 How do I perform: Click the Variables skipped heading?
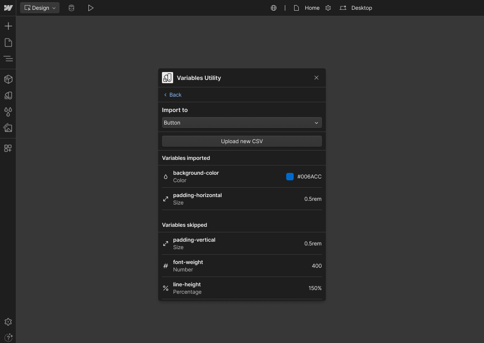[185, 225]
